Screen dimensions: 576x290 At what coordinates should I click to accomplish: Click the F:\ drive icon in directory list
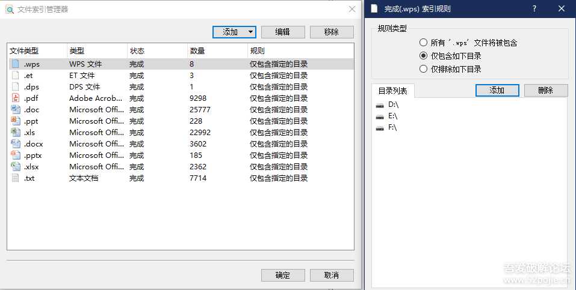coord(380,127)
